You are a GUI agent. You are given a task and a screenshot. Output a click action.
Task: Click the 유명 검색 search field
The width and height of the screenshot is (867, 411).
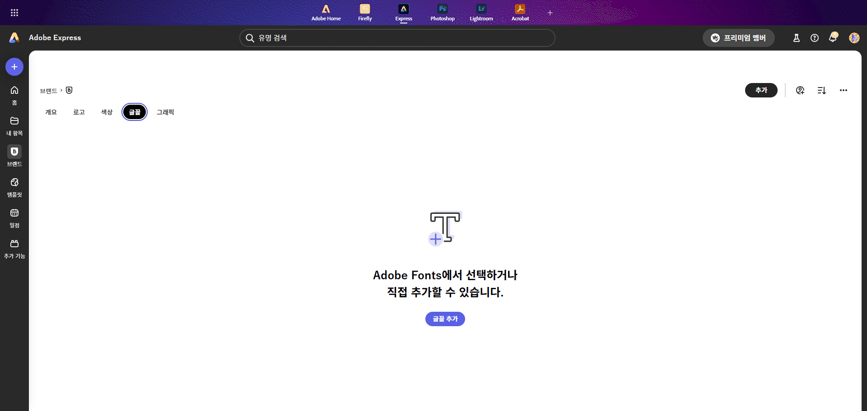(397, 38)
